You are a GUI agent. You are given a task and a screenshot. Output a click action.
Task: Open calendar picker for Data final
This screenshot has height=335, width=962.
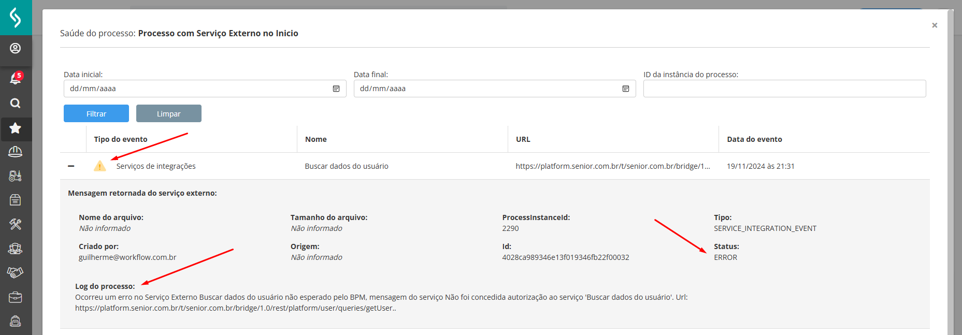click(626, 89)
